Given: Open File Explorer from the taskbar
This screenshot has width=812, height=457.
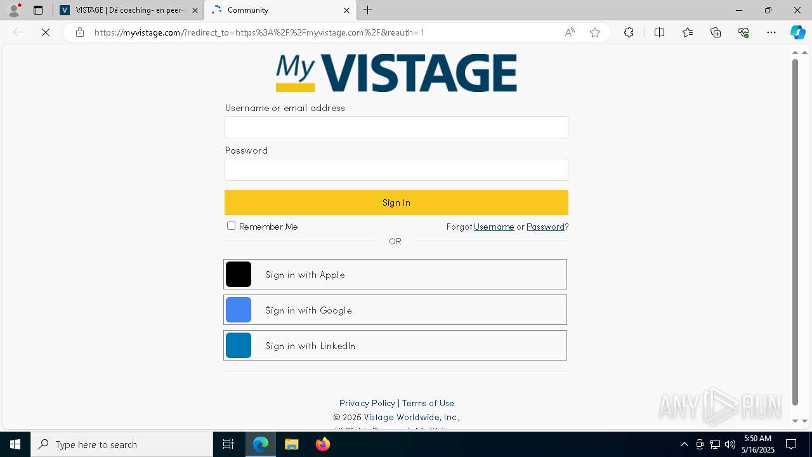Looking at the screenshot, I should point(291,444).
